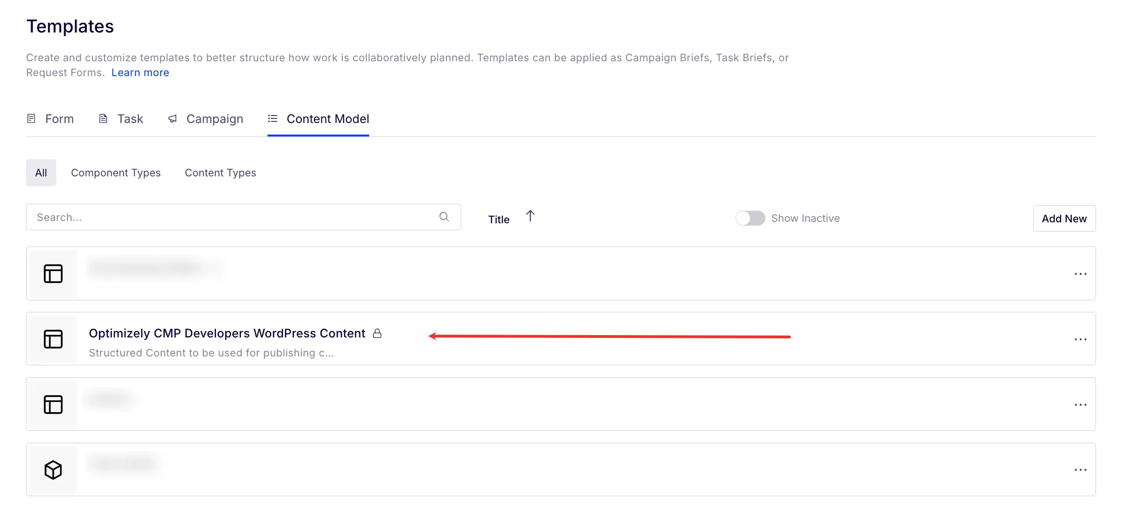Open options menu for the cube-icon component row
Image resolution: width=1122 pixels, height=505 pixels.
click(1081, 470)
